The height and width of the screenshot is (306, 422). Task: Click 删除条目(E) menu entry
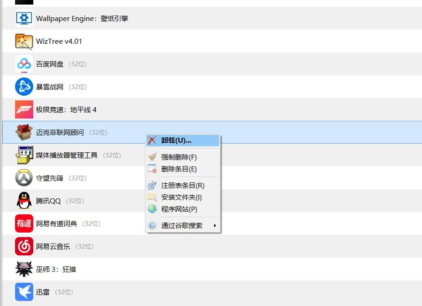(x=179, y=169)
